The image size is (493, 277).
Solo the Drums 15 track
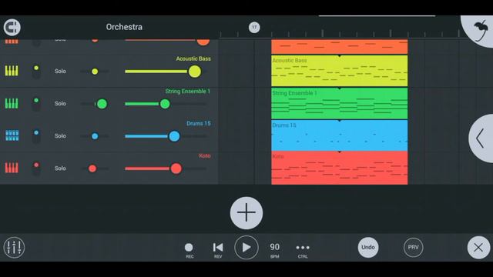60,136
